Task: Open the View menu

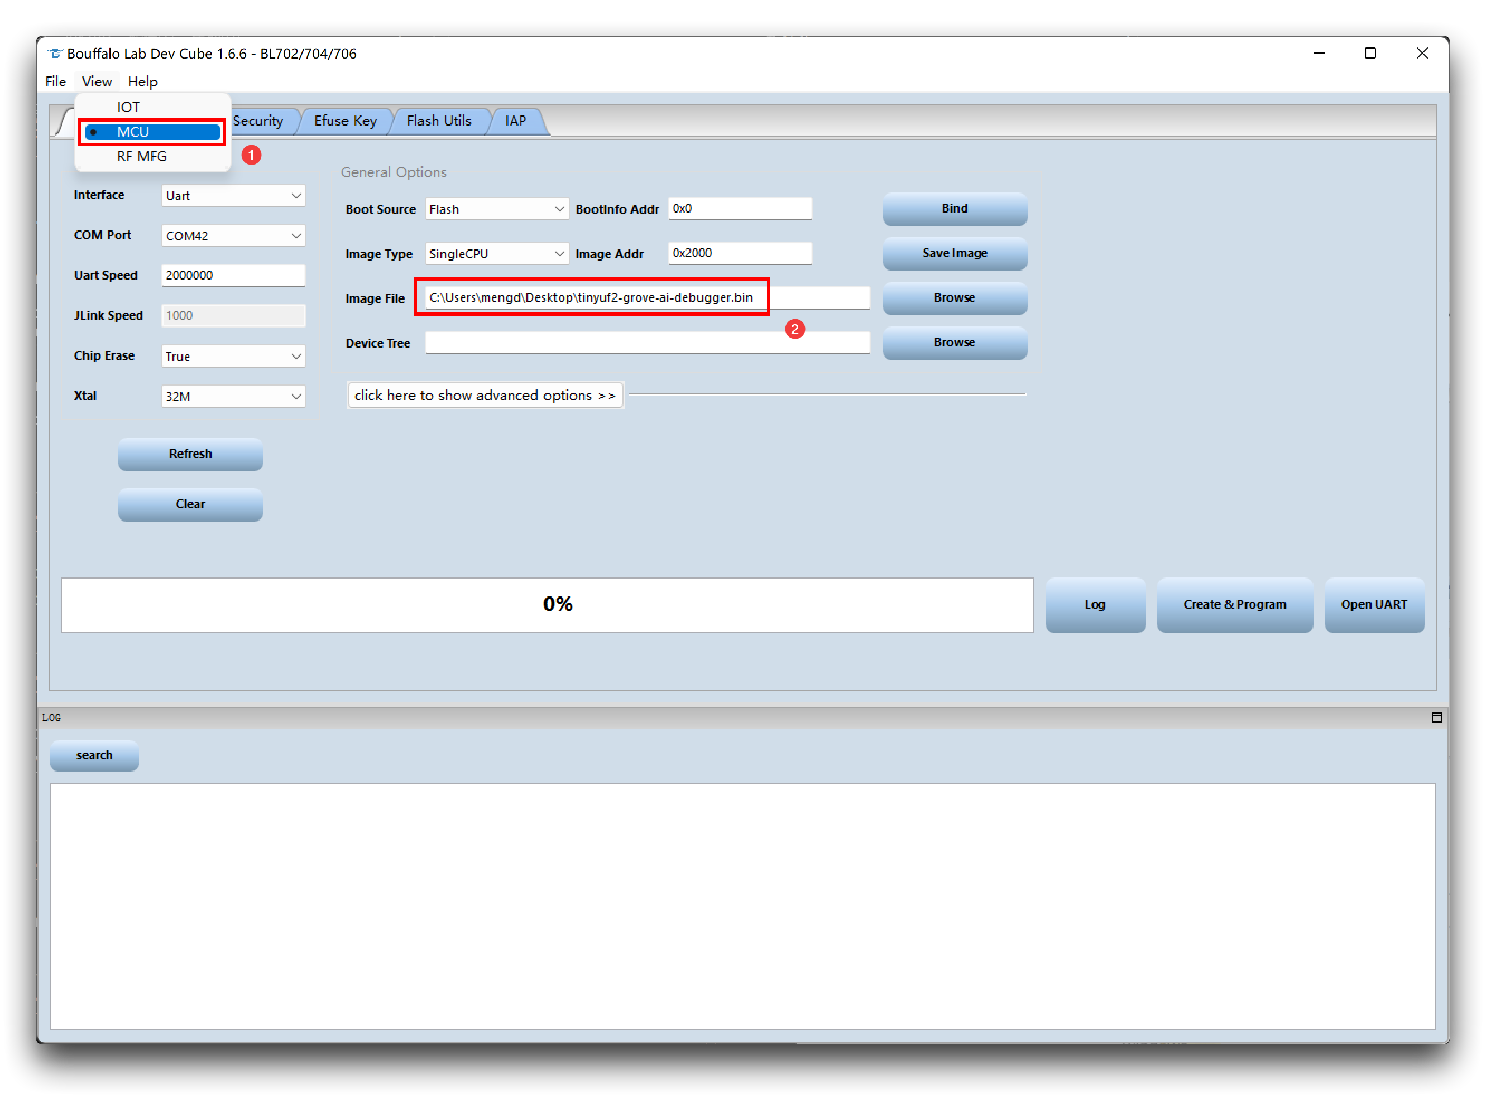Action: click(97, 81)
